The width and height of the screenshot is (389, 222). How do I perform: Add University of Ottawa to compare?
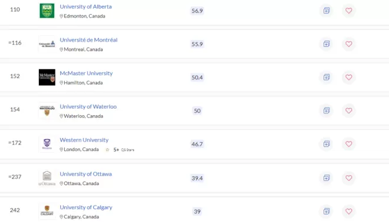pyautogui.click(x=327, y=178)
